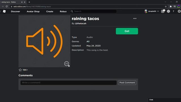This screenshot has height=102, width=181.
Task: Go to the Avatar Shop
Action: [x=33, y=11]
